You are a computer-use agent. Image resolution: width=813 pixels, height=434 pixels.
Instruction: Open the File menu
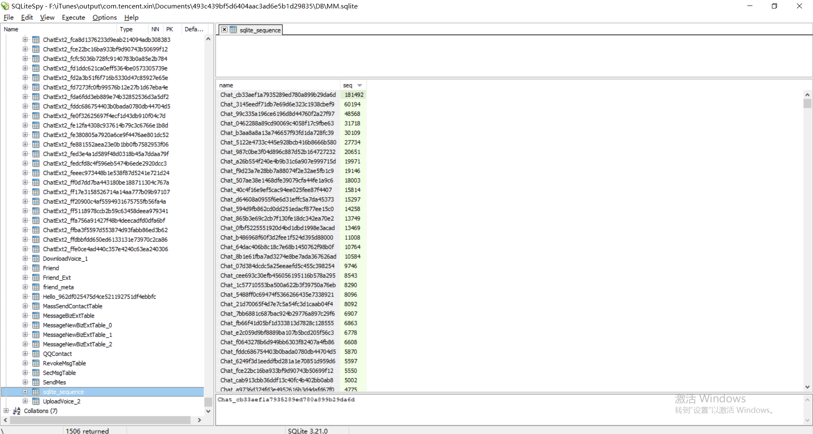click(x=8, y=17)
